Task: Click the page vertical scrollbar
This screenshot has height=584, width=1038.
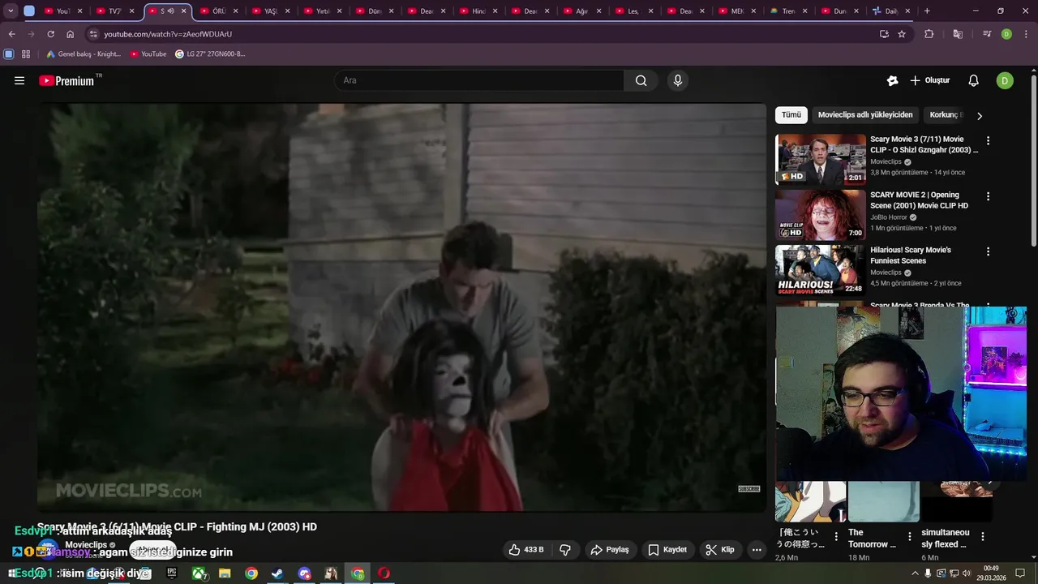Action: pos(1034,161)
